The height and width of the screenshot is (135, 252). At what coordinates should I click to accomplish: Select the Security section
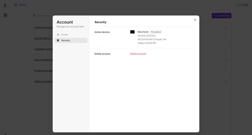click(71, 40)
